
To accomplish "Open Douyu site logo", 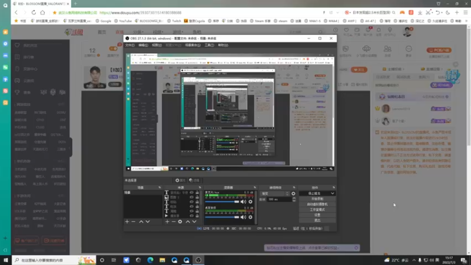I will (x=74, y=32).
